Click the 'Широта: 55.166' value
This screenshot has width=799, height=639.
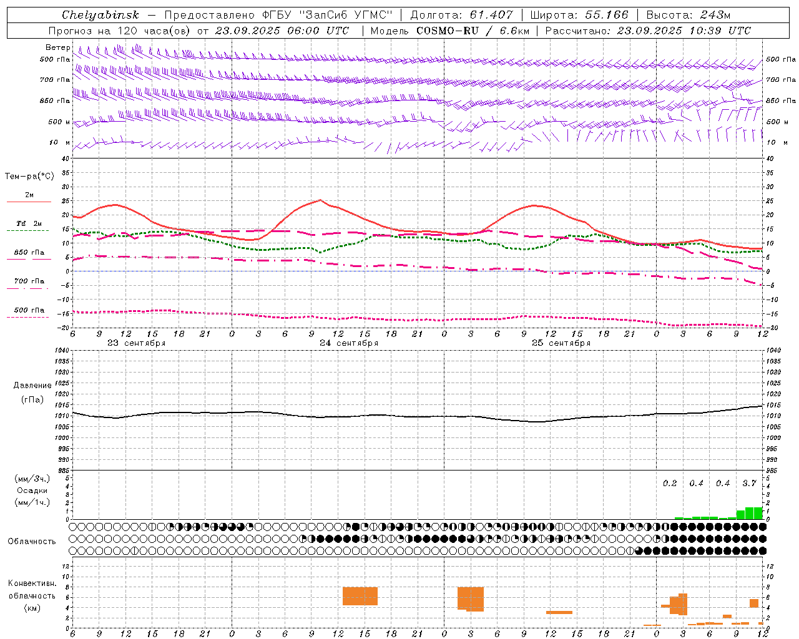579,15
